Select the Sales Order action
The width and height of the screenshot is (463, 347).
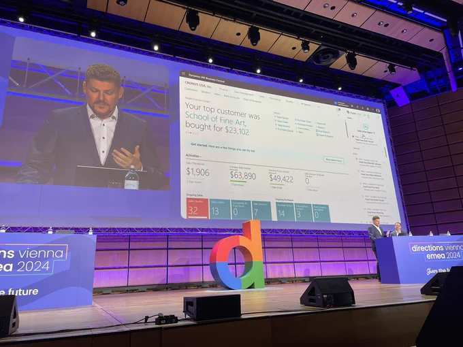281,122
